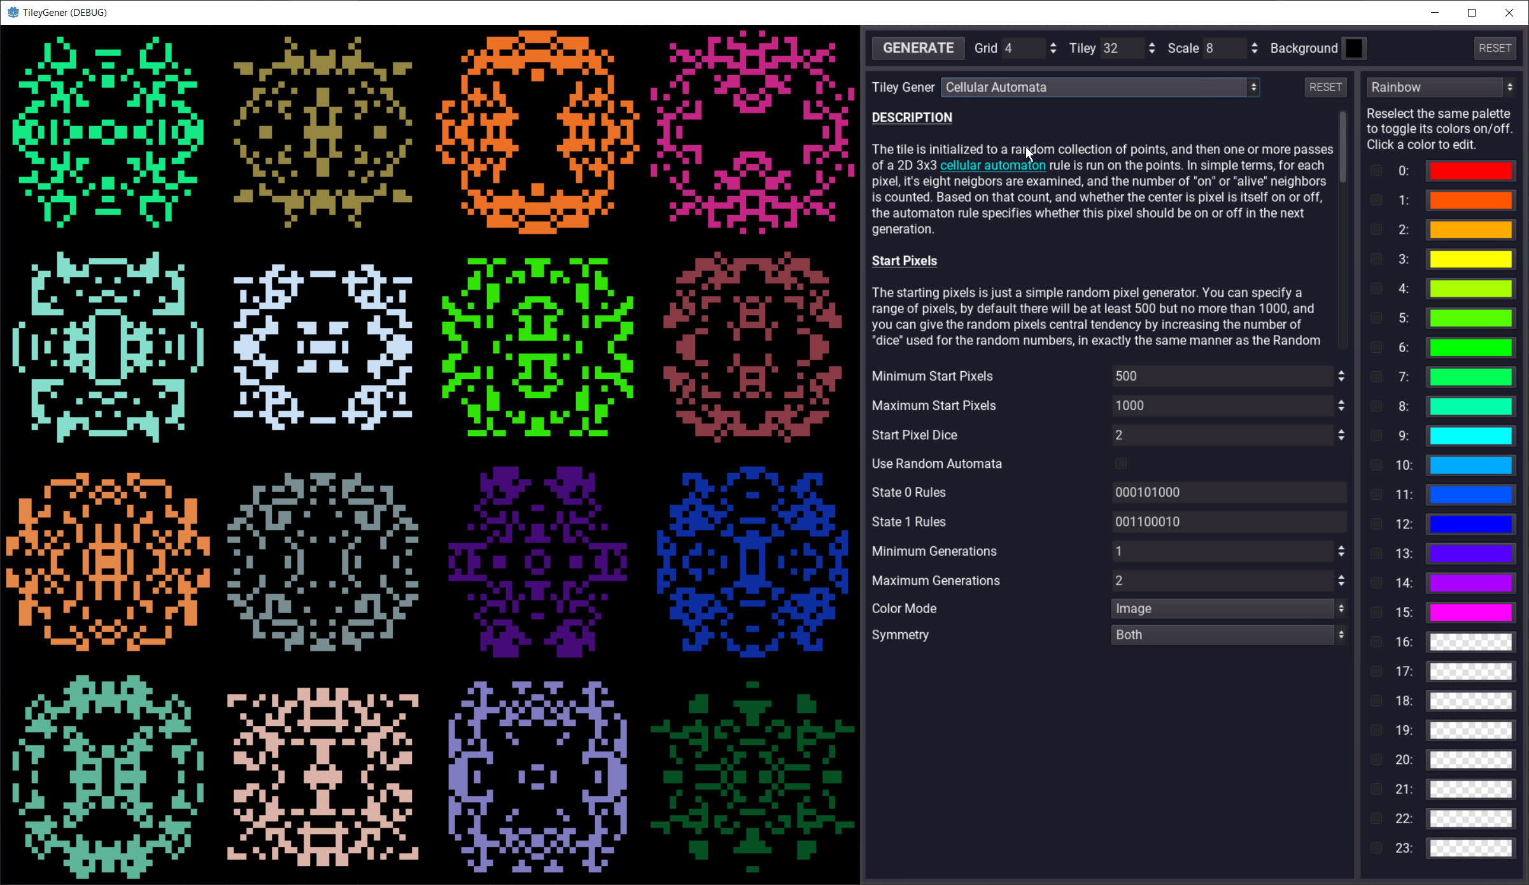Open the Color Mode Image dropdown
This screenshot has height=885, width=1529.
click(1228, 609)
